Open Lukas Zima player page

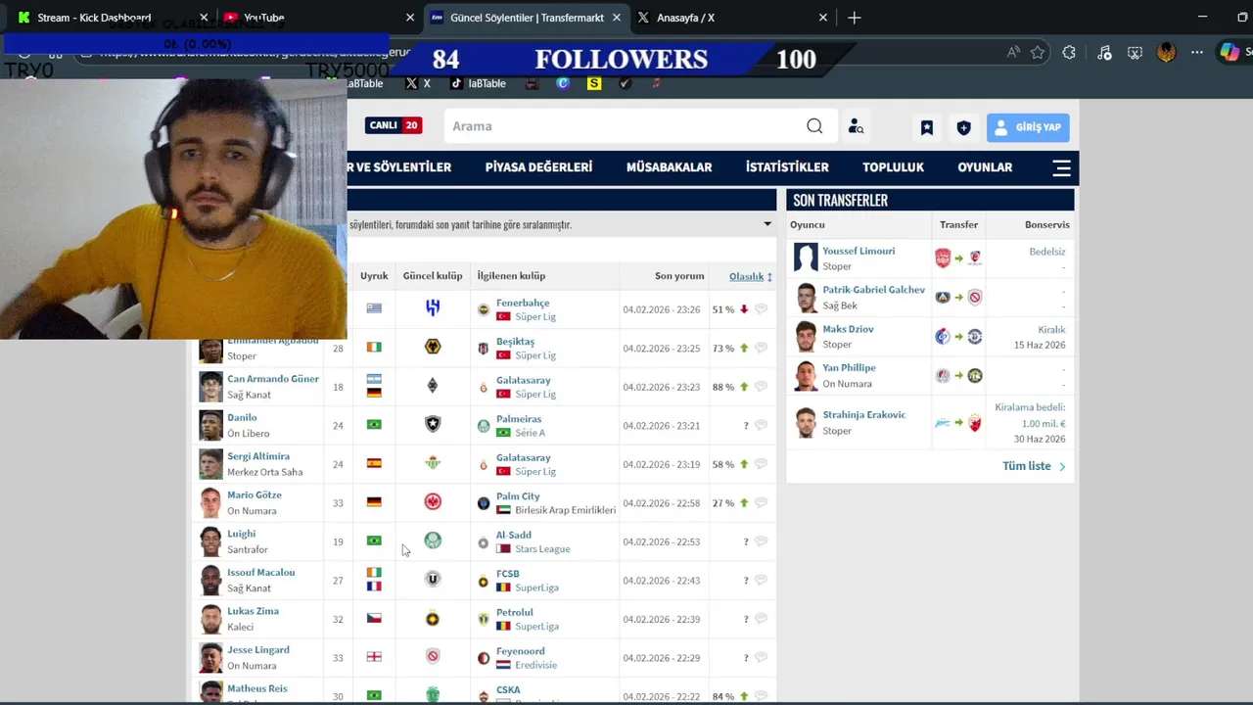(x=253, y=611)
